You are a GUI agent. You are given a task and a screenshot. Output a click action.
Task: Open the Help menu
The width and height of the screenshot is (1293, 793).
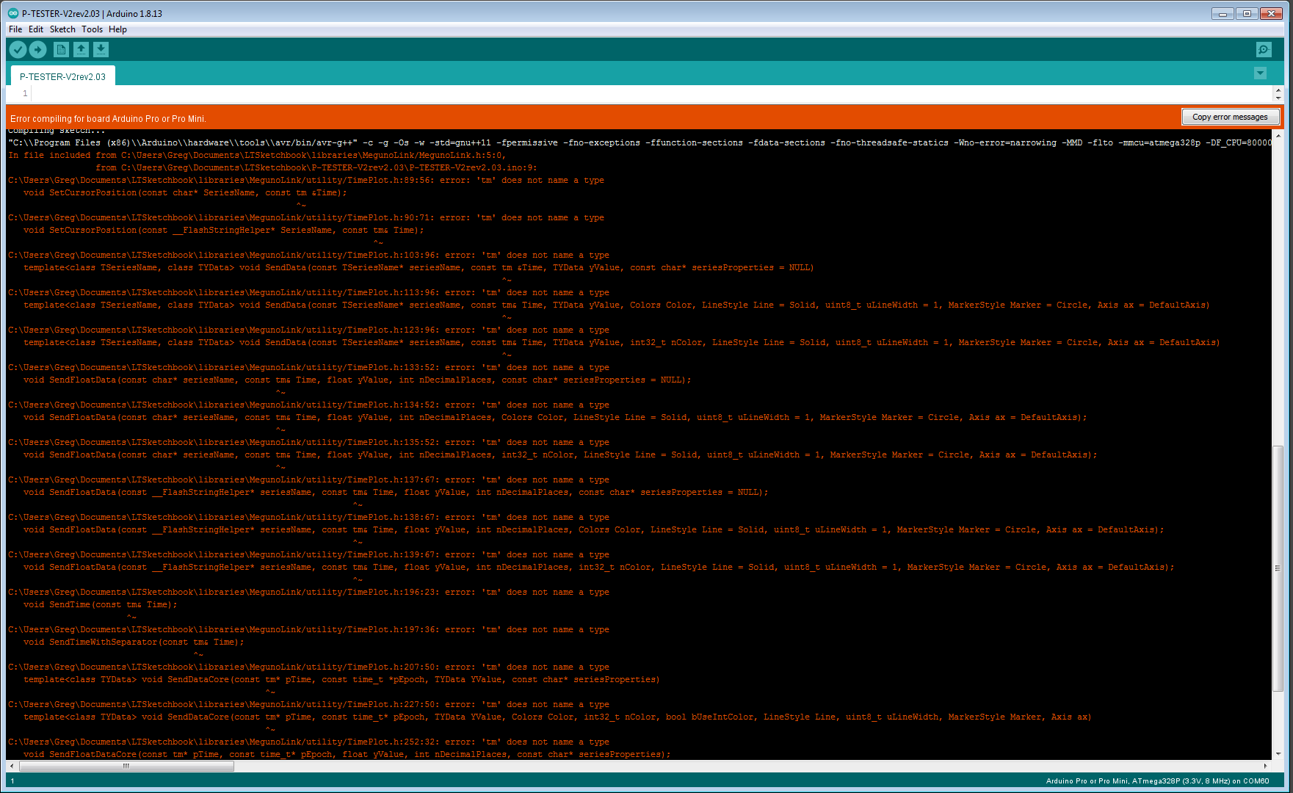tap(117, 29)
